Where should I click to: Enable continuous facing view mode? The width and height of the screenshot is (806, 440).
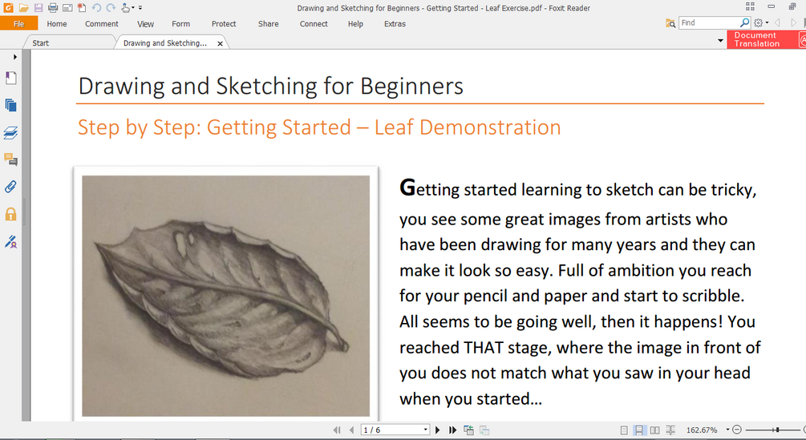pos(670,430)
